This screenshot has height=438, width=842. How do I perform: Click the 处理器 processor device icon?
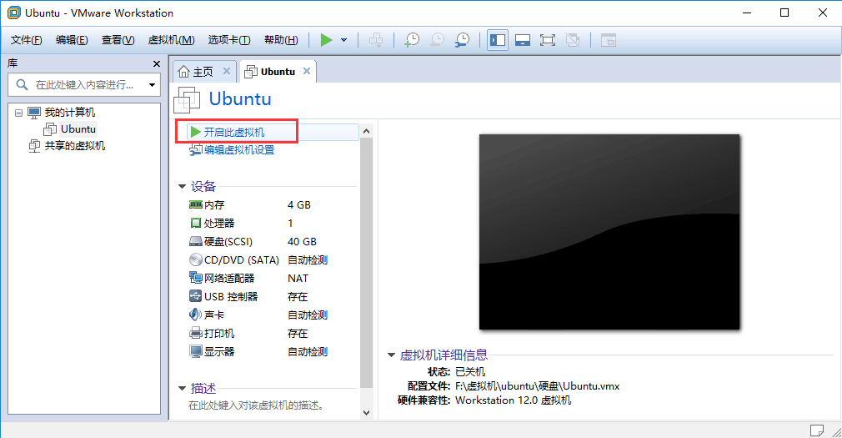pyautogui.click(x=195, y=223)
